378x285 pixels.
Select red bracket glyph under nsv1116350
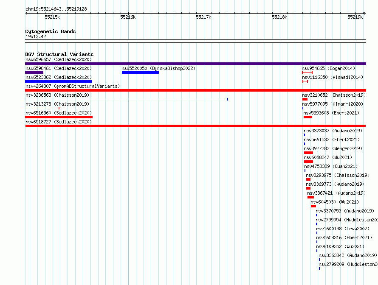click(x=305, y=81)
